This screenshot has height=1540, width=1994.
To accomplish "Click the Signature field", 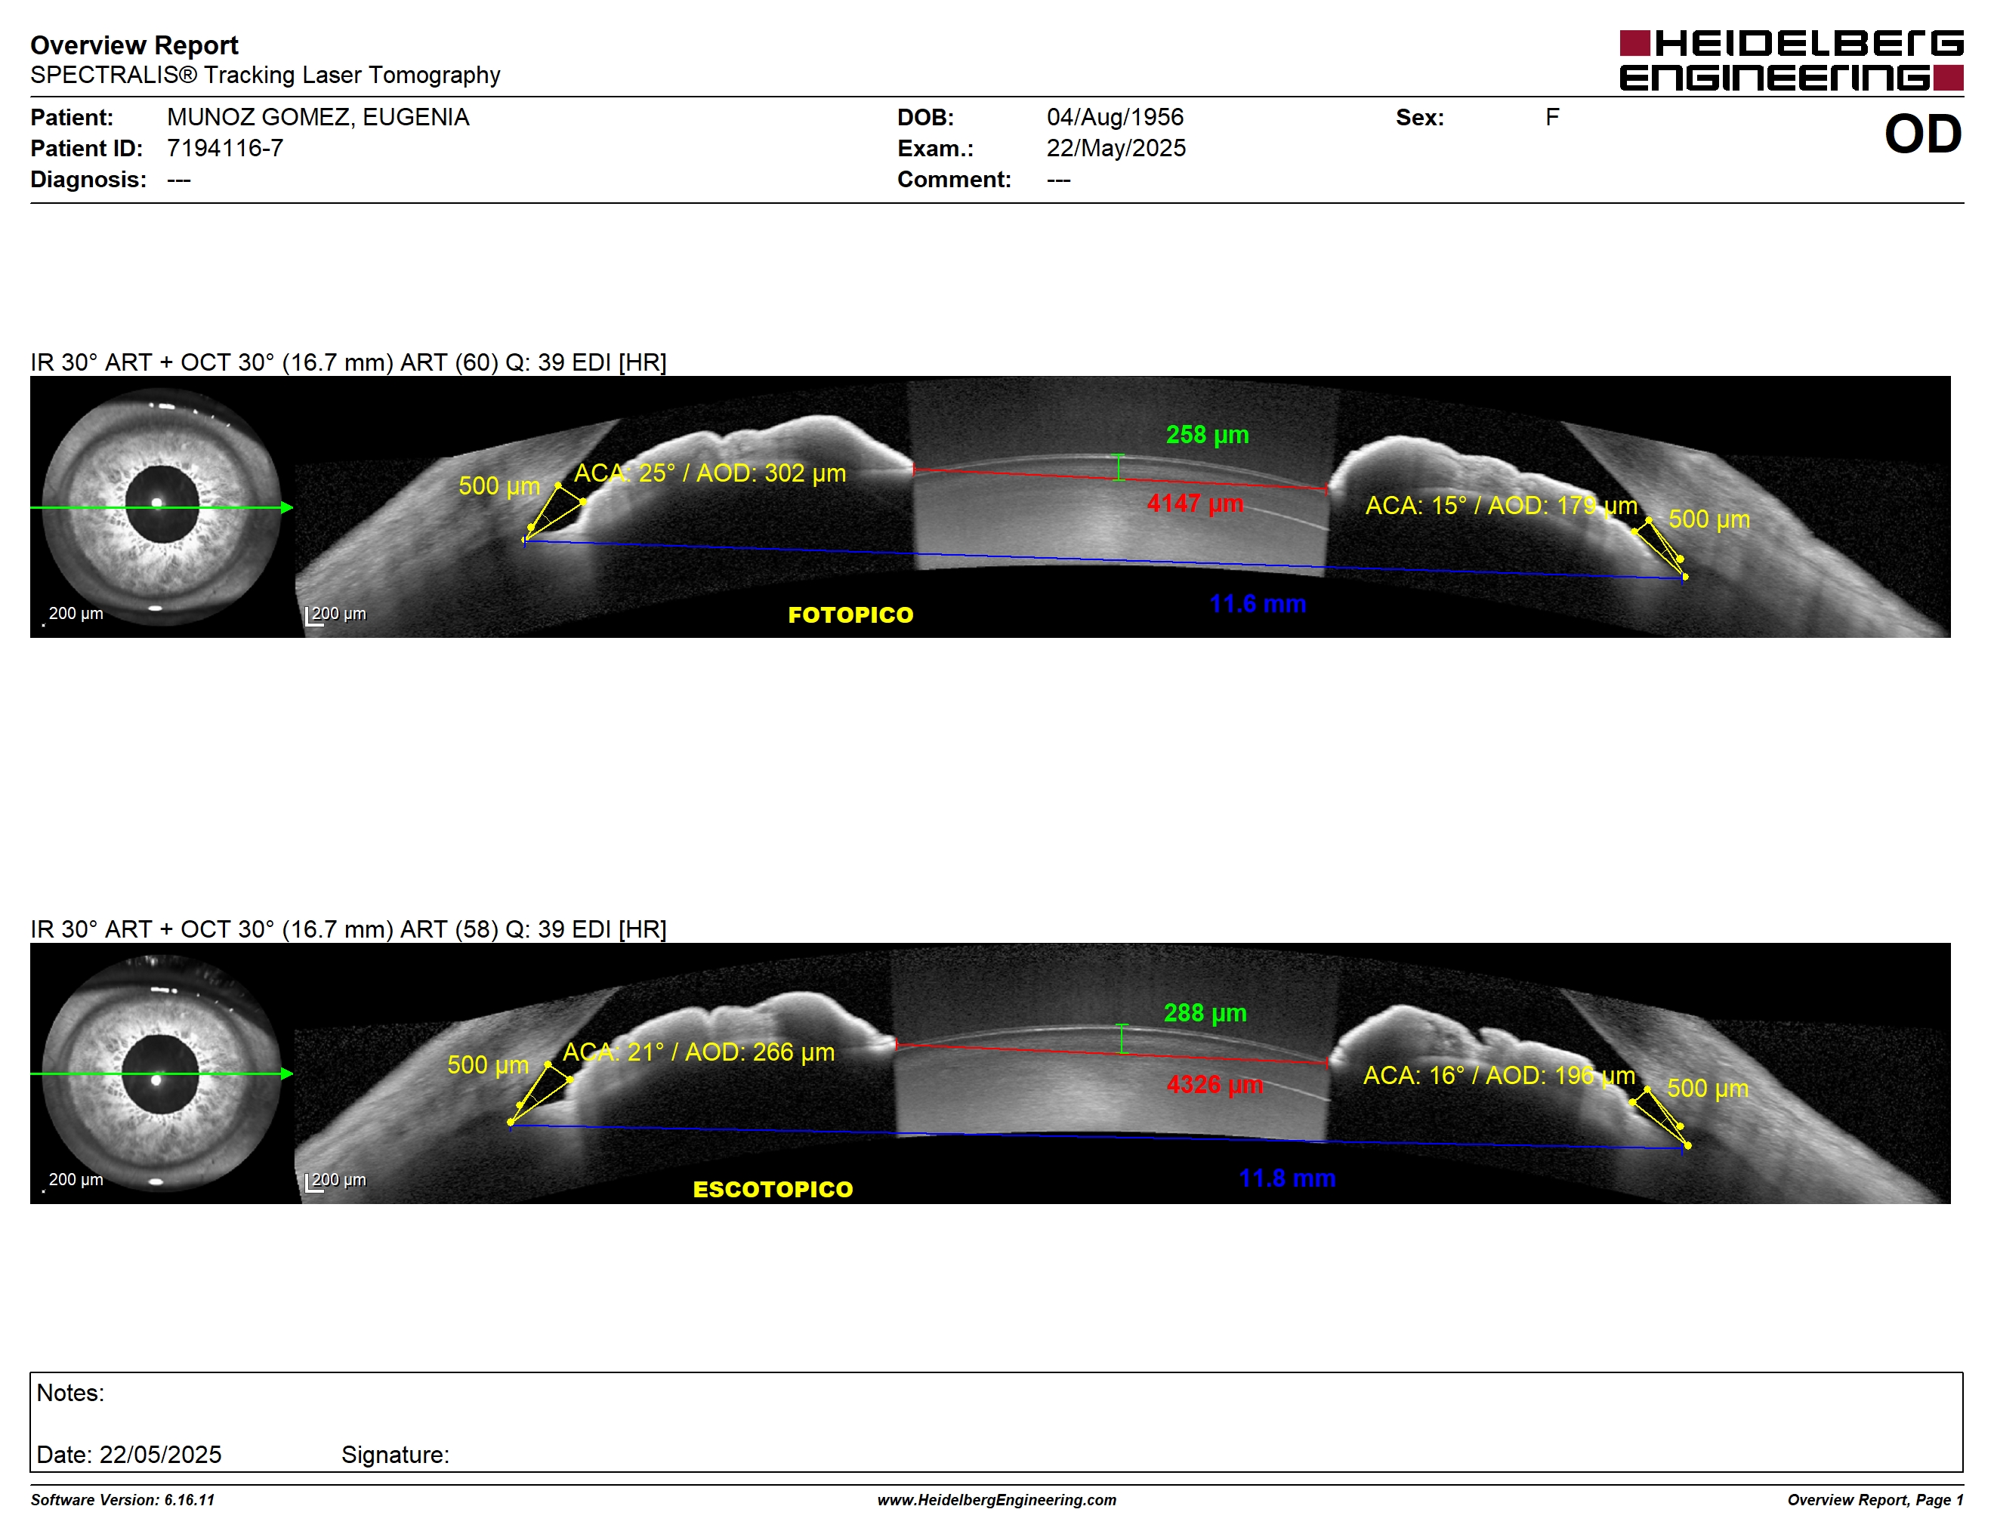I will coord(395,1454).
